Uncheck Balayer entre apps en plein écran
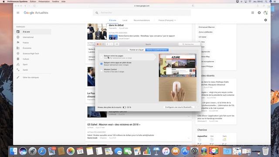This screenshot has width=279, height=157. pos(102,64)
